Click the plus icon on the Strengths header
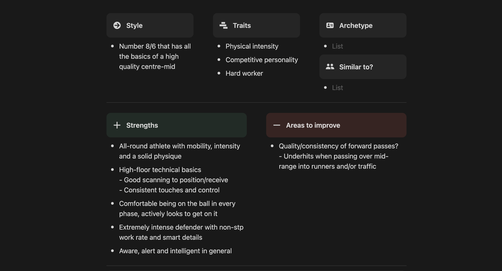The image size is (502, 271). point(117,125)
